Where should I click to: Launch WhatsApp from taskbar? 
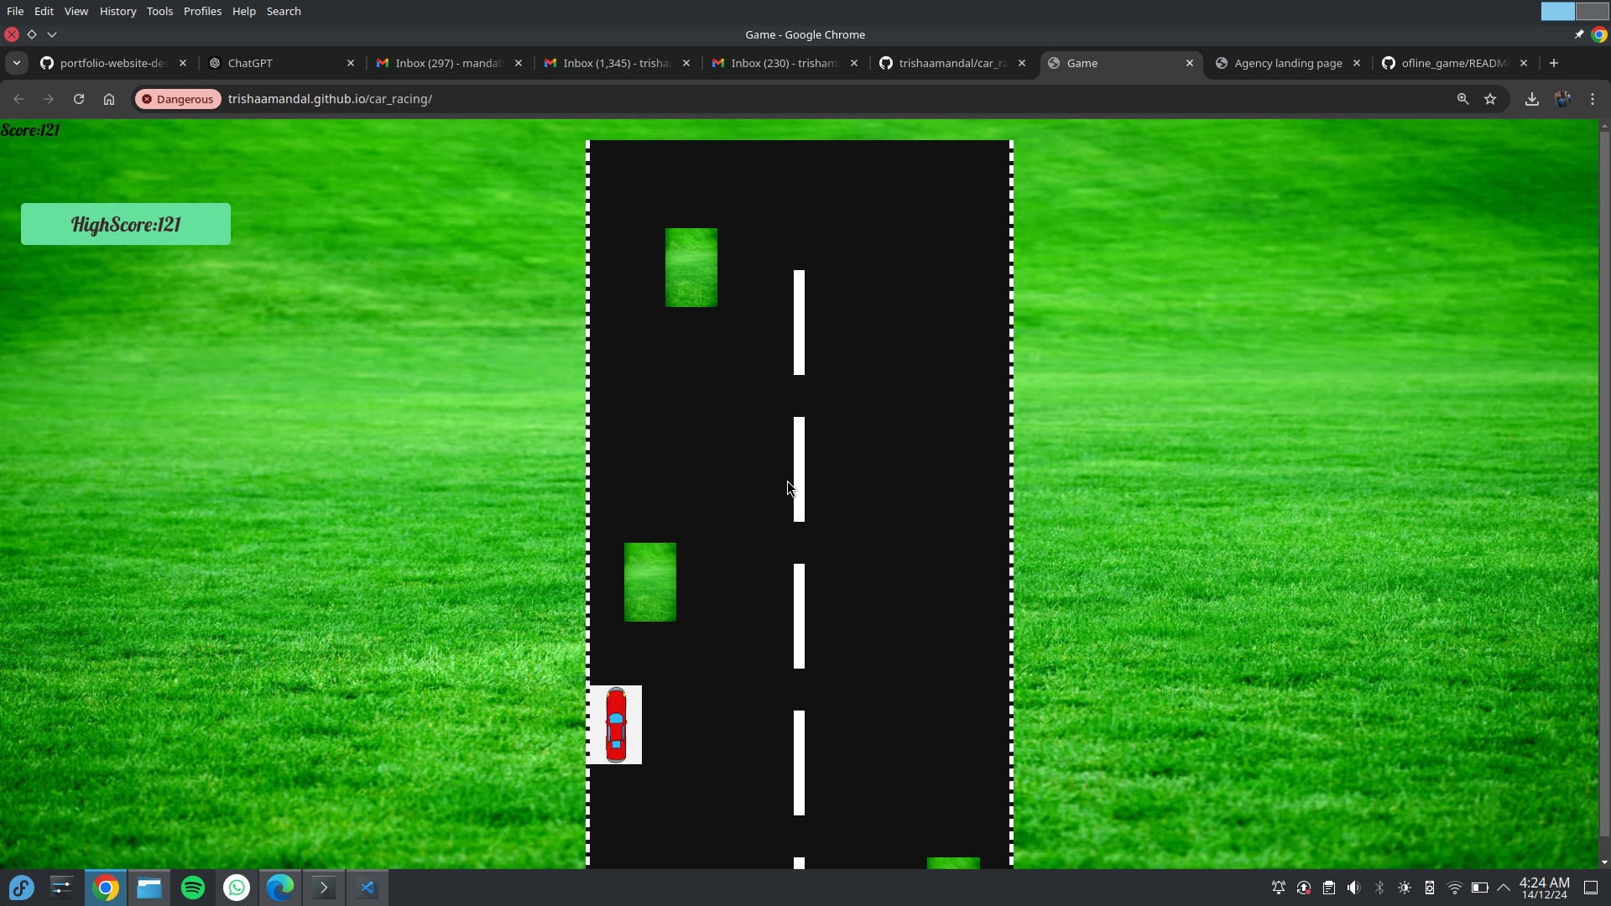237,888
